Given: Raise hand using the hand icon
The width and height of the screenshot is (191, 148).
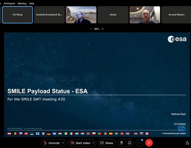Looking at the screenshot, I should (121, 143).
